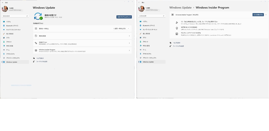This screenshot has height=131, width=269.
Task: Select highlighted Windows Update sidebar item in Windows Update window
Action: tap(15, 62)
